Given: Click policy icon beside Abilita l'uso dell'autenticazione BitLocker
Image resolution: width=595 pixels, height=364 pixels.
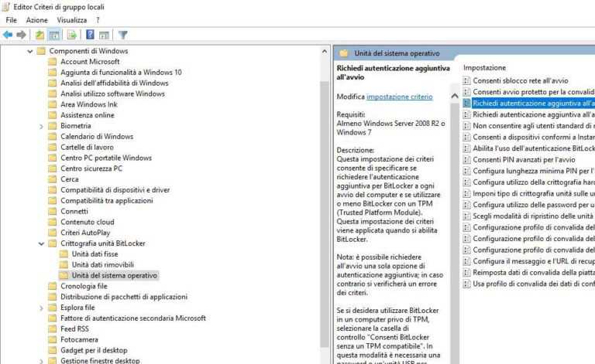Looking at the screenshot, I should (466, 148).
